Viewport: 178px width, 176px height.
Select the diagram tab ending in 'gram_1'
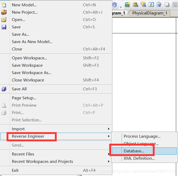pos(119,13)
